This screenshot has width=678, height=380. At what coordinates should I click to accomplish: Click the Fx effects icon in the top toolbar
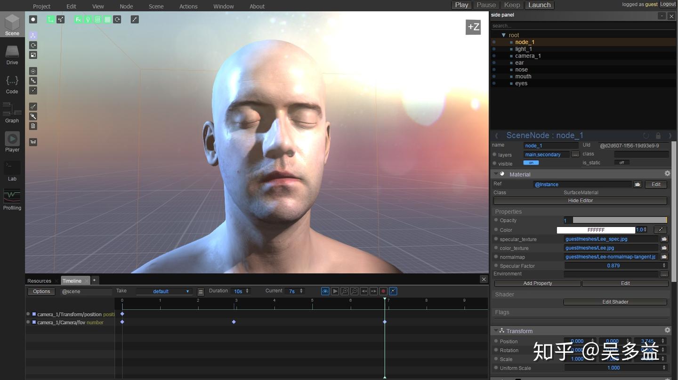click(78, 19)
